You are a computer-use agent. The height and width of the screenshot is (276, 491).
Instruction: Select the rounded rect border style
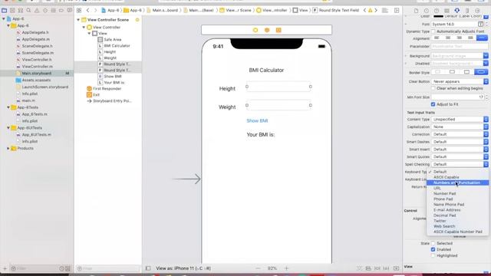[x=481, y=72]
